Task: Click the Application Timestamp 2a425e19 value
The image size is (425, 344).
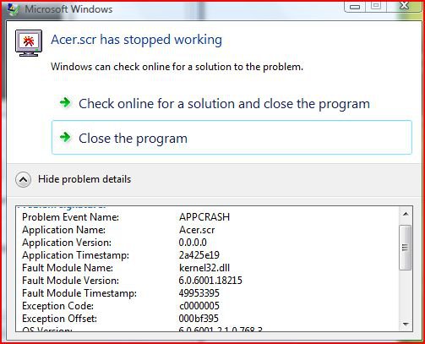Action: coord(199,255)
